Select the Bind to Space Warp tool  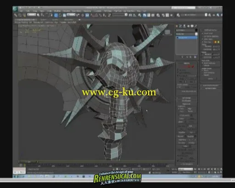(x=24, y=15)
